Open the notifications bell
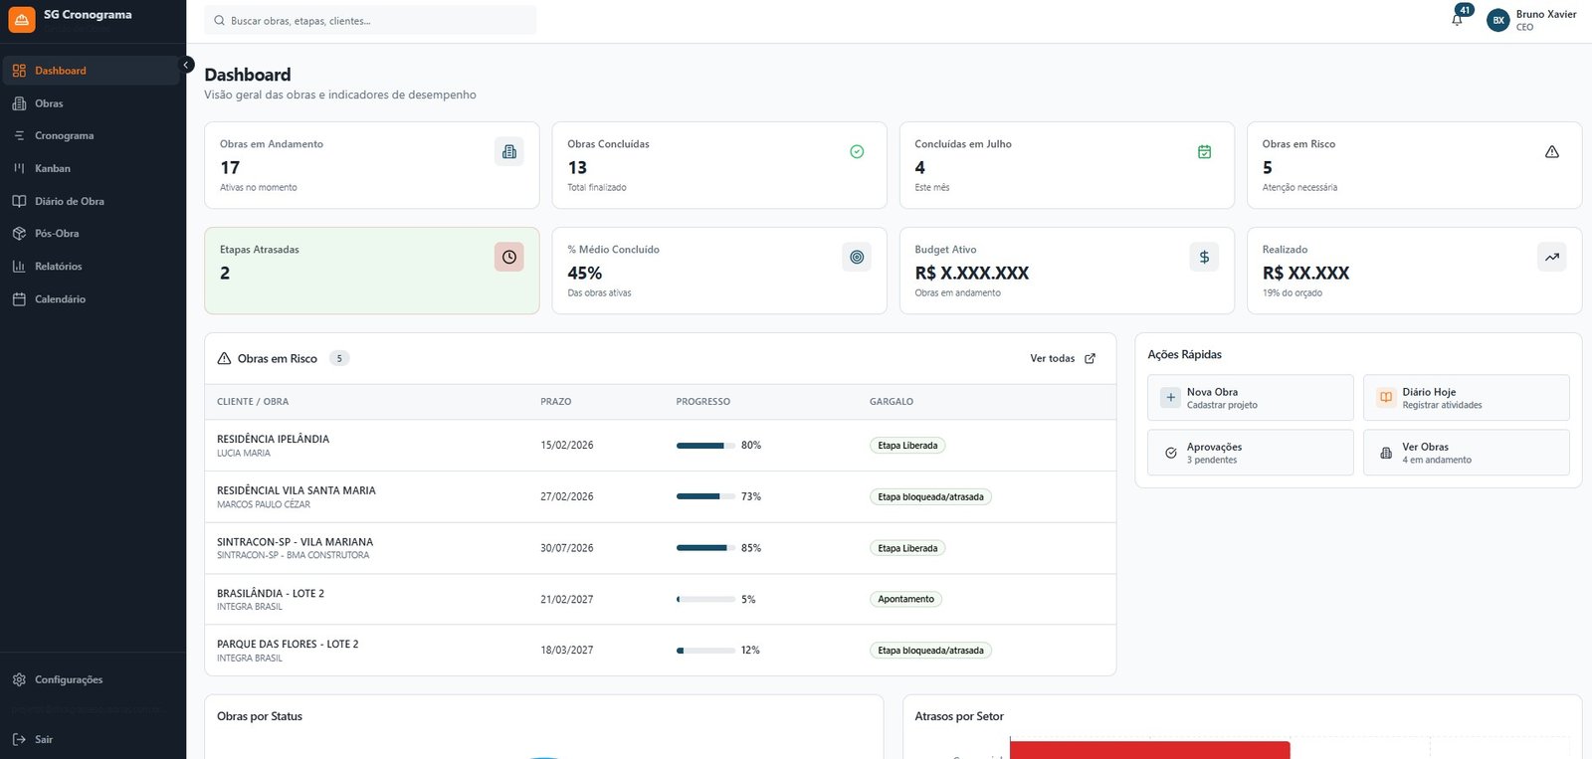Viewport: 1592px width, 759px height. [1457, 19]
